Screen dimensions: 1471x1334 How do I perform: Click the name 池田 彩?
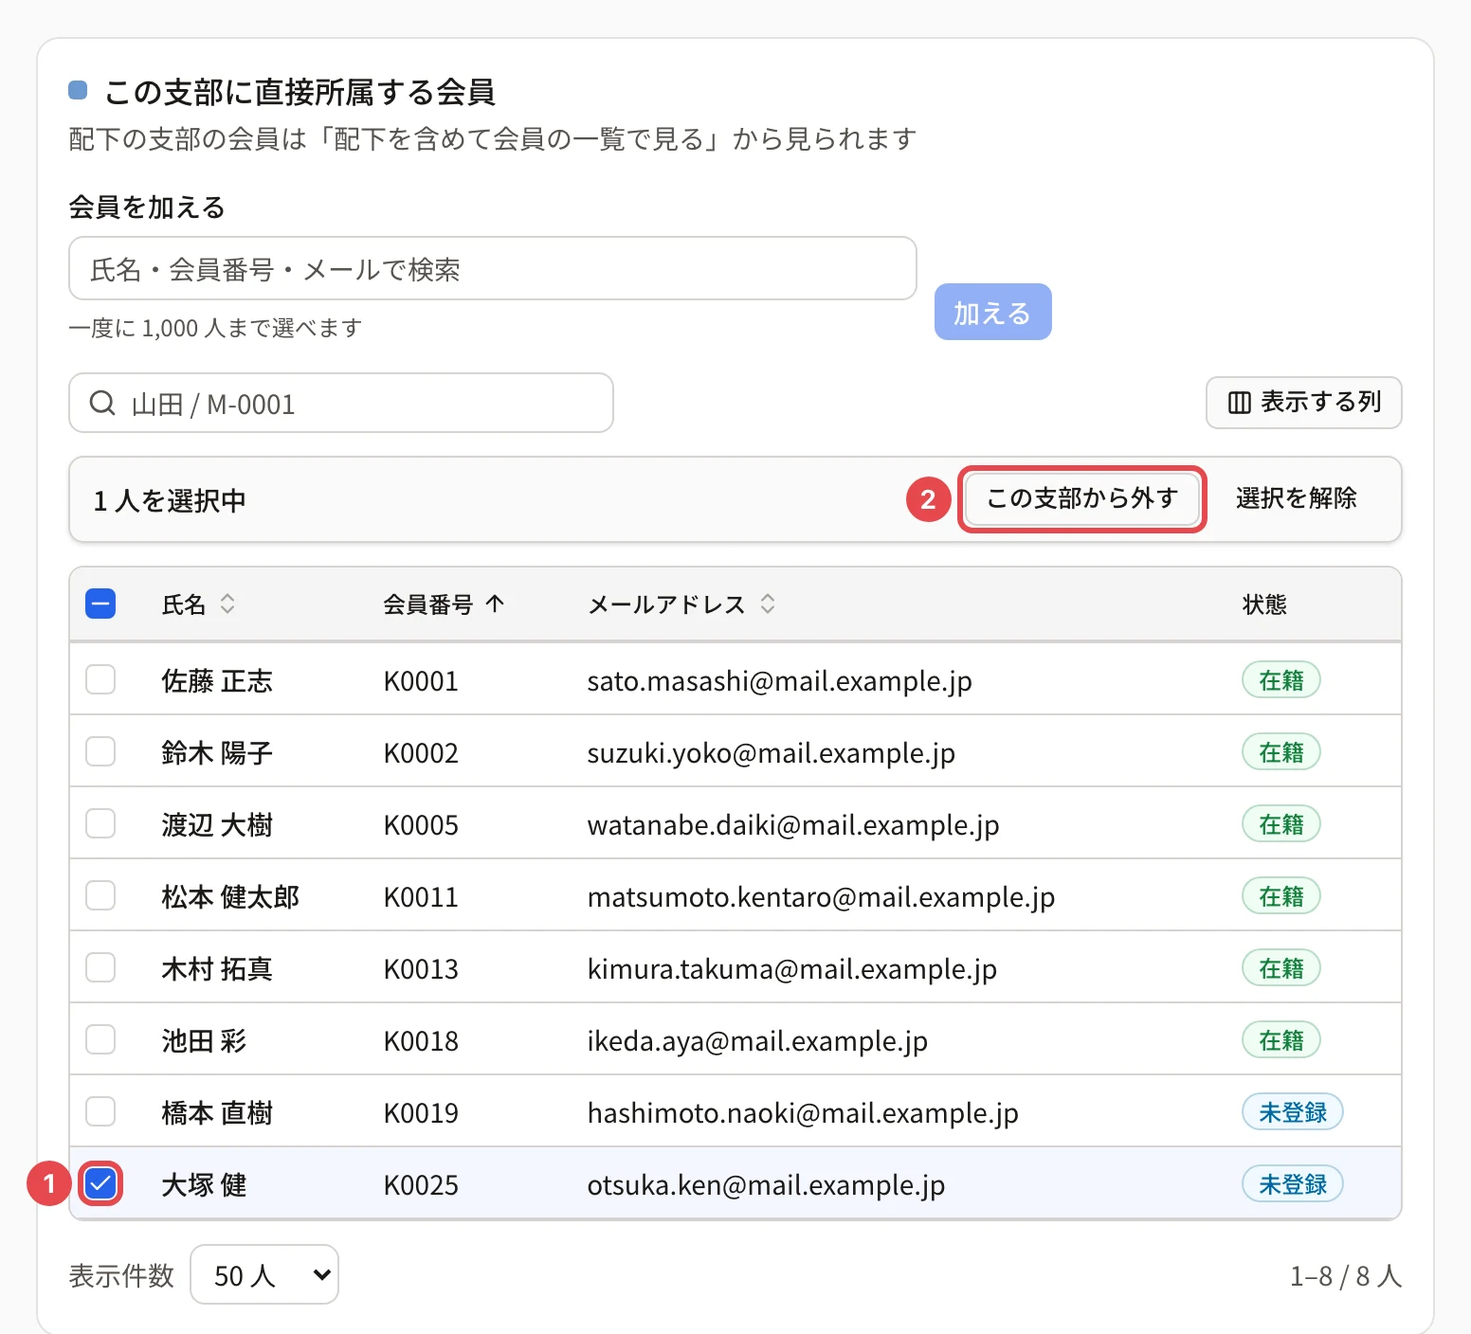[204, 1041]
